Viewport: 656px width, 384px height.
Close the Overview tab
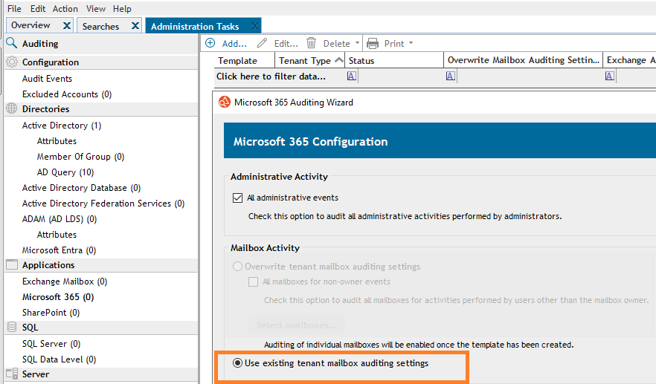(66, 25)
